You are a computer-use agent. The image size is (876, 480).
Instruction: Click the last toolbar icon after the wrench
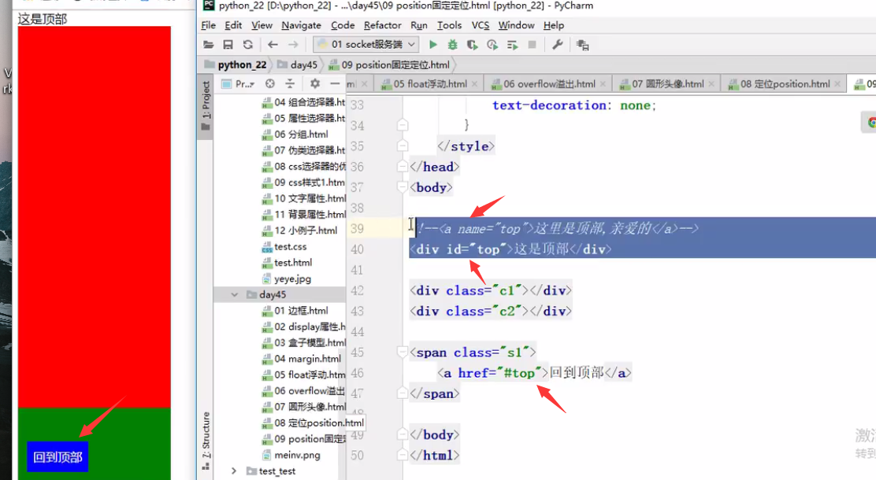582,45
